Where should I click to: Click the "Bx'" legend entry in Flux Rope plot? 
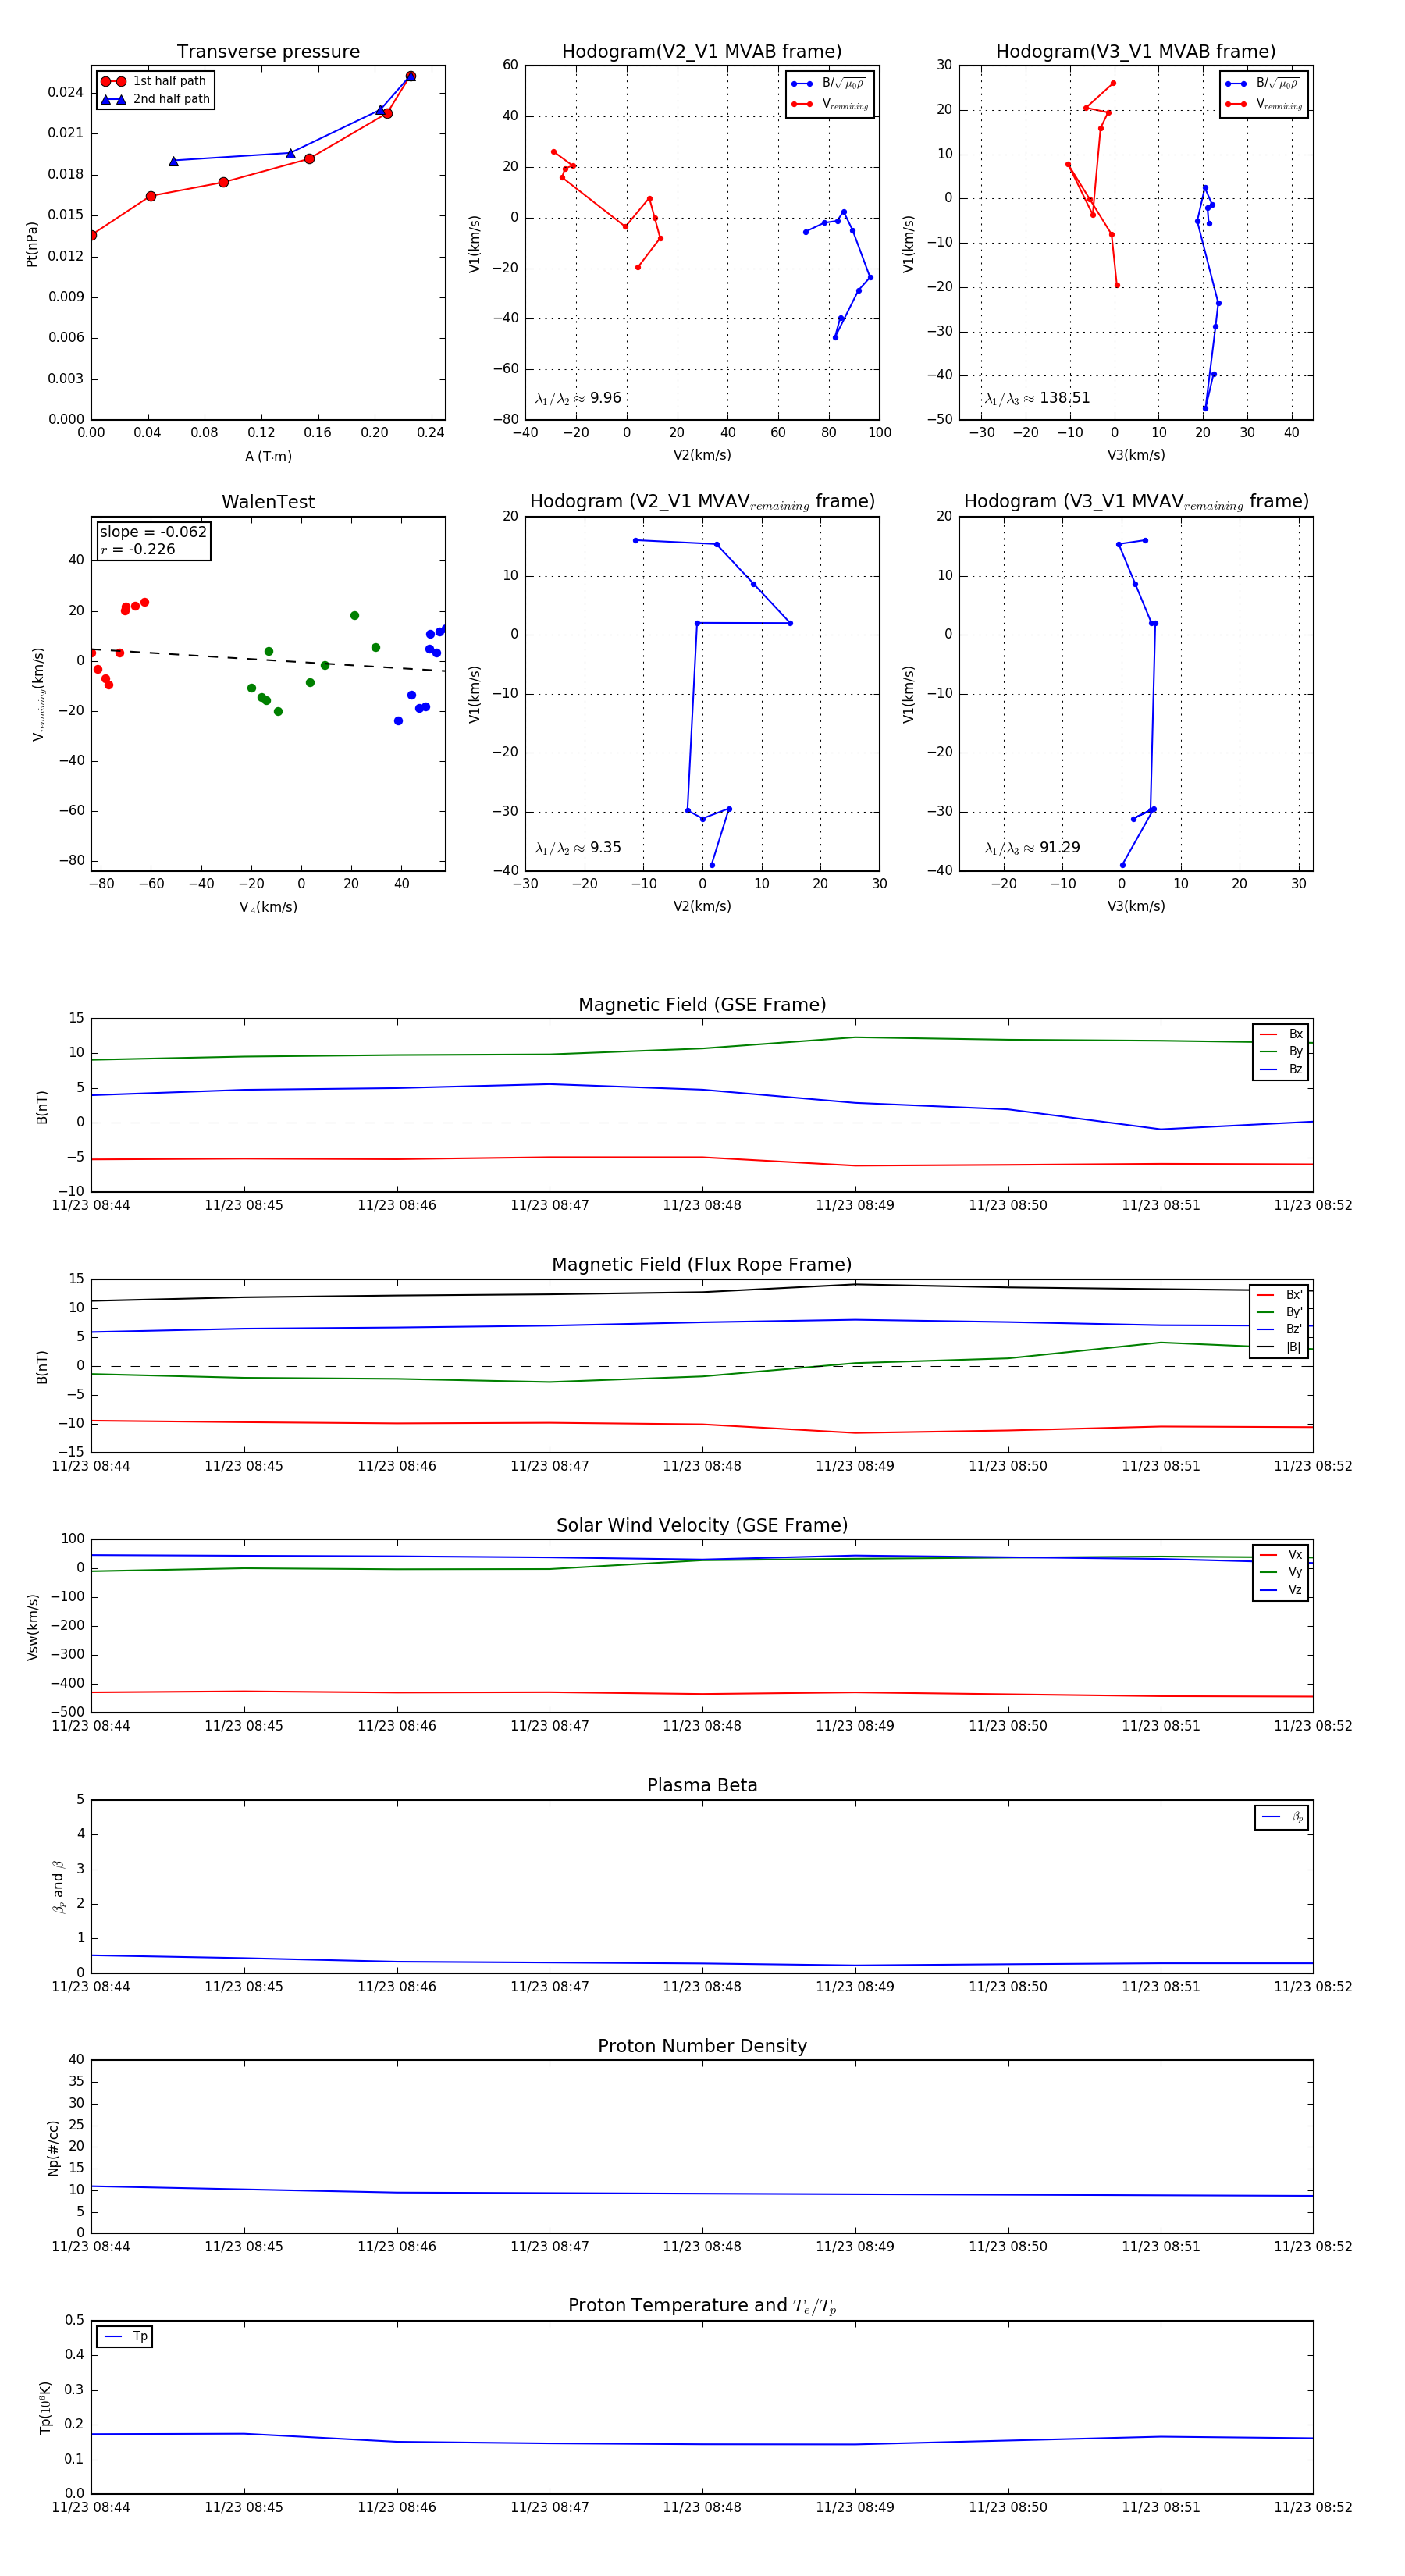(x=1279, y=1294)
